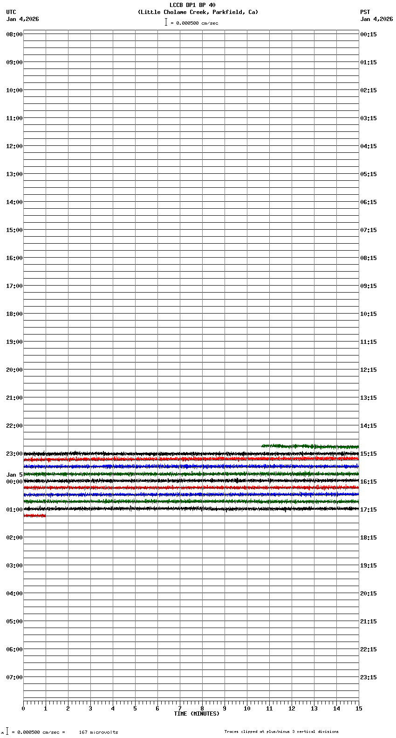396x738 pixels.
Task: Click the 23:00 UTC row label
Action: point(14,454)
